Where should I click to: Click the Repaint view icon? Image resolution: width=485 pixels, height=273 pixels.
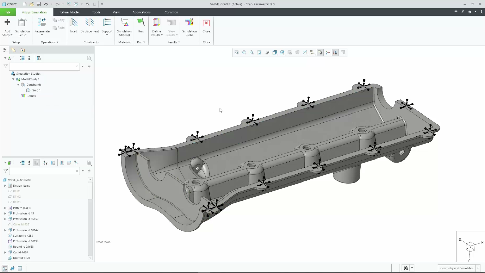point(259,52)
